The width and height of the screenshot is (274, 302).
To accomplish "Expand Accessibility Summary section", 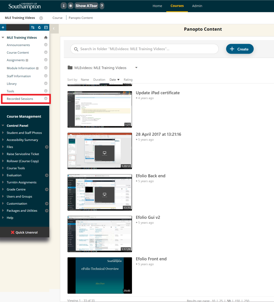I will (x=3, y=139).
